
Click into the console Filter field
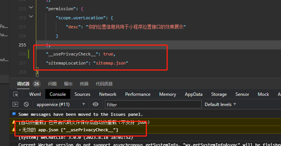pyautogui.click(x=153, y=105)
